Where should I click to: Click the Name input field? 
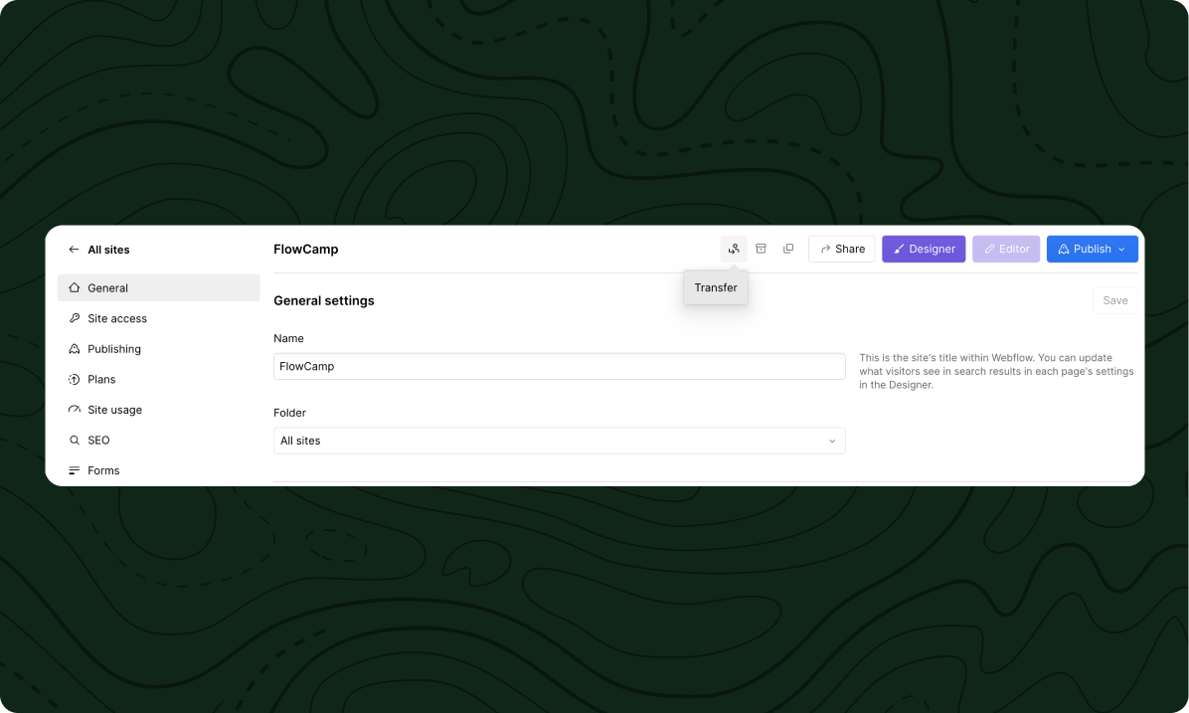[x=559, y=366]
